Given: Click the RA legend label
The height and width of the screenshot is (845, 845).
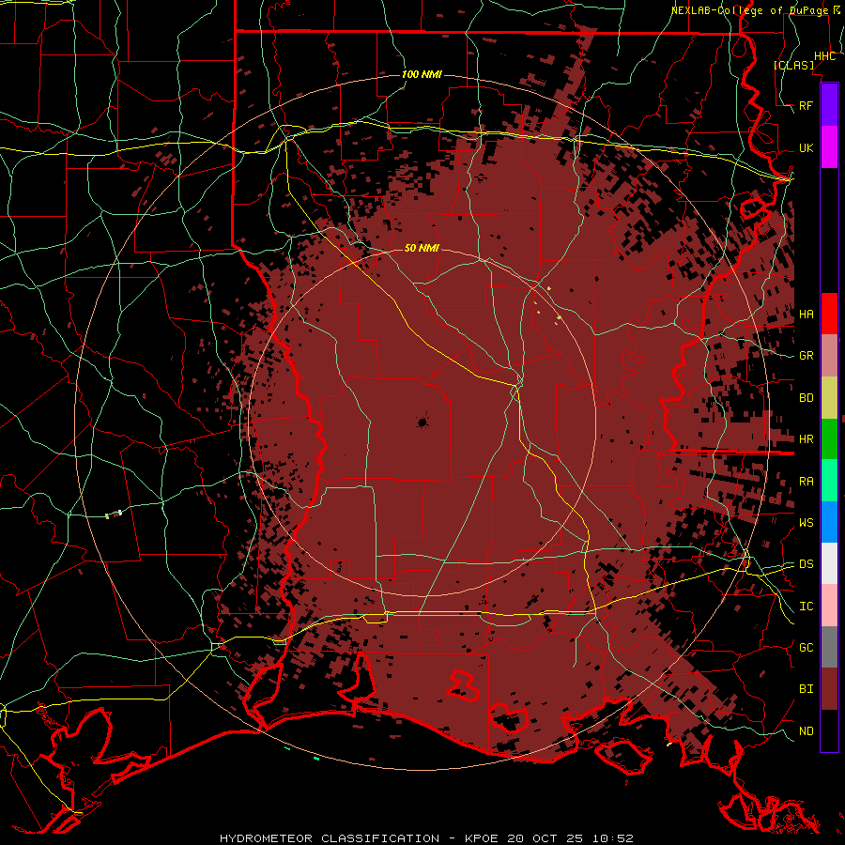Looking at the screenshot, I should coord(807,482).
